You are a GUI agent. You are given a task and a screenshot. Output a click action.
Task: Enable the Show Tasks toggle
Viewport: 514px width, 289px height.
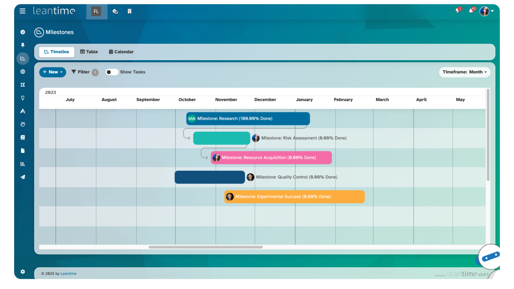112,72
